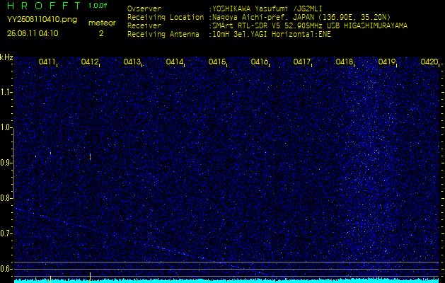Click the "Receiving Antenna" field label
The image size is (445, 283).
point(163,35)
